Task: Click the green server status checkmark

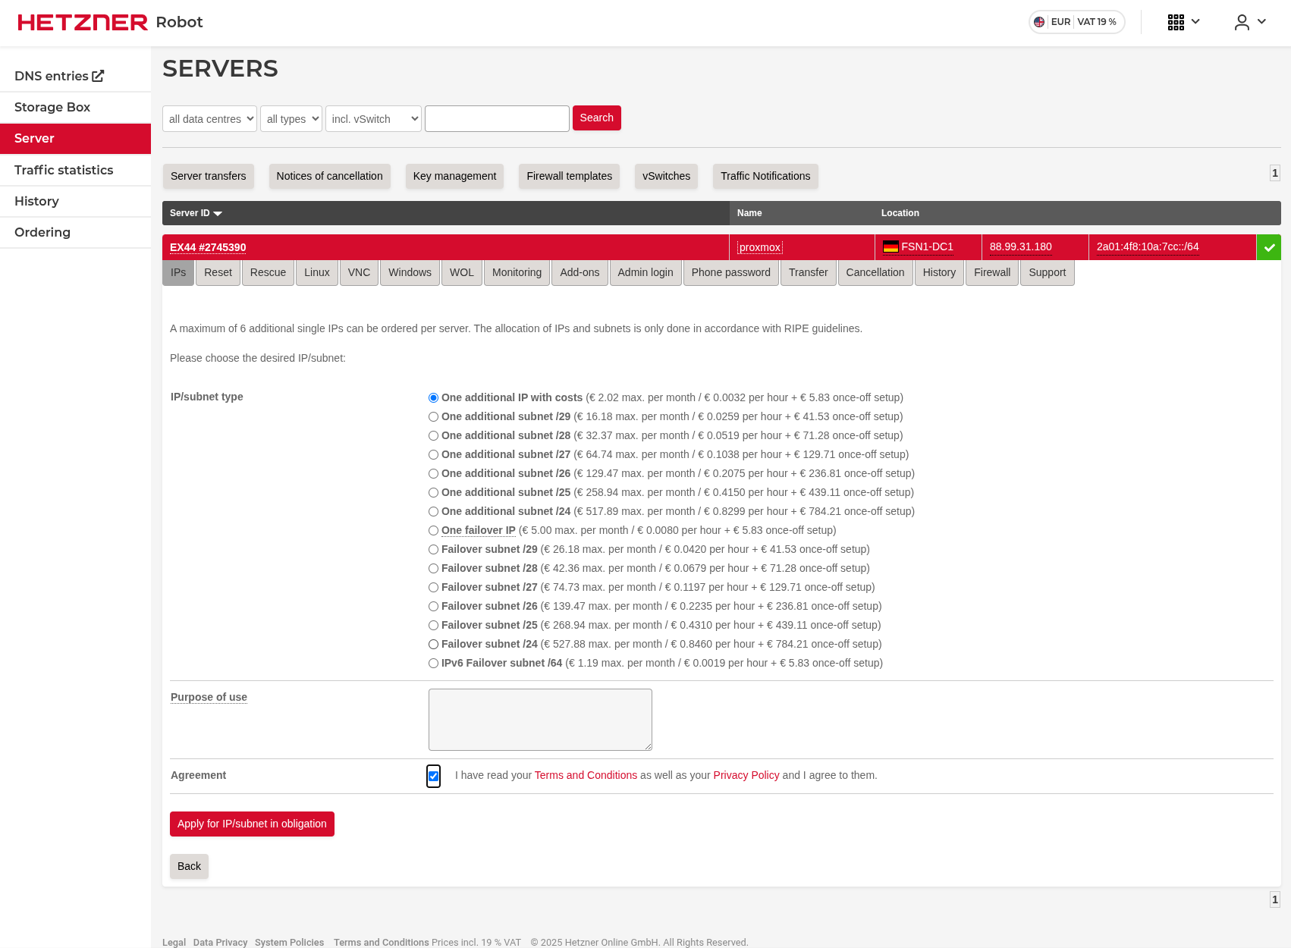Action: point(1269,247)
